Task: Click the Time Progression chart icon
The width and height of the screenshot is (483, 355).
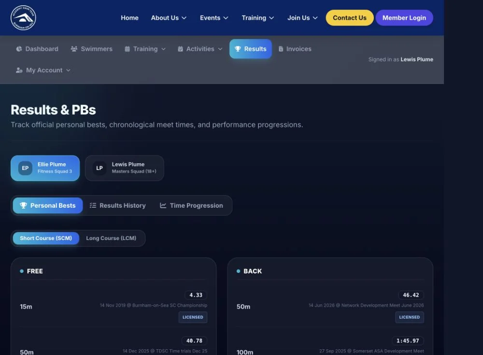Action: pyautogui.click(x=163, y=205)
